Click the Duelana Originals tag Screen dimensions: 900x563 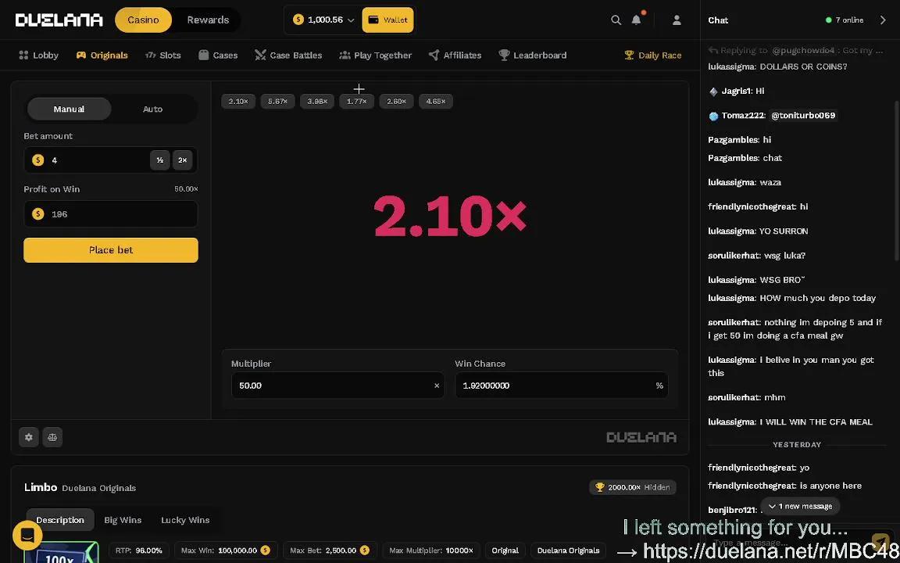pyautogui.click(x=568, y=550)
